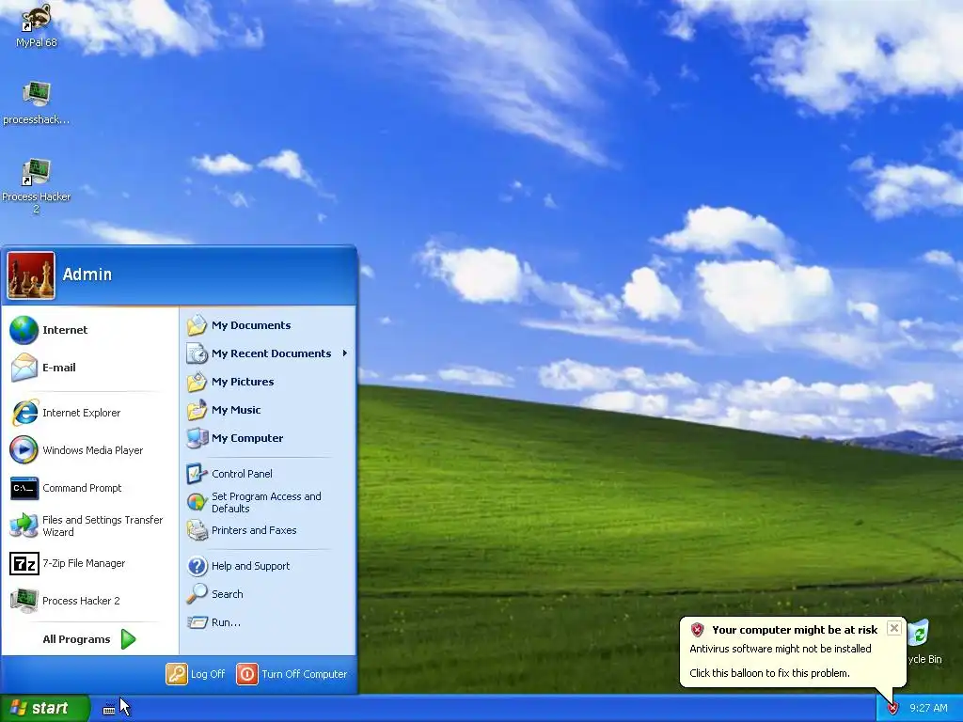963x722 pixels.
Task: Click 'Click this balloon to fix this problem.'
Action: click(769, 673)
